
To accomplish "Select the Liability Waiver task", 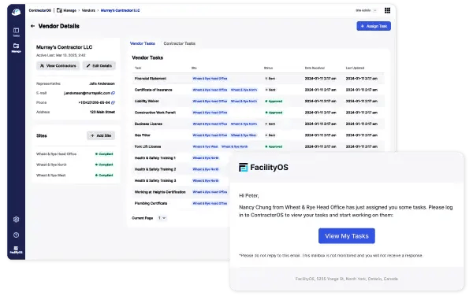I will pos(259,102).
